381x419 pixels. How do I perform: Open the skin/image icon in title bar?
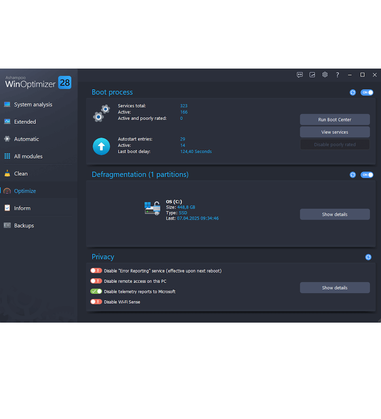(312, 75)
